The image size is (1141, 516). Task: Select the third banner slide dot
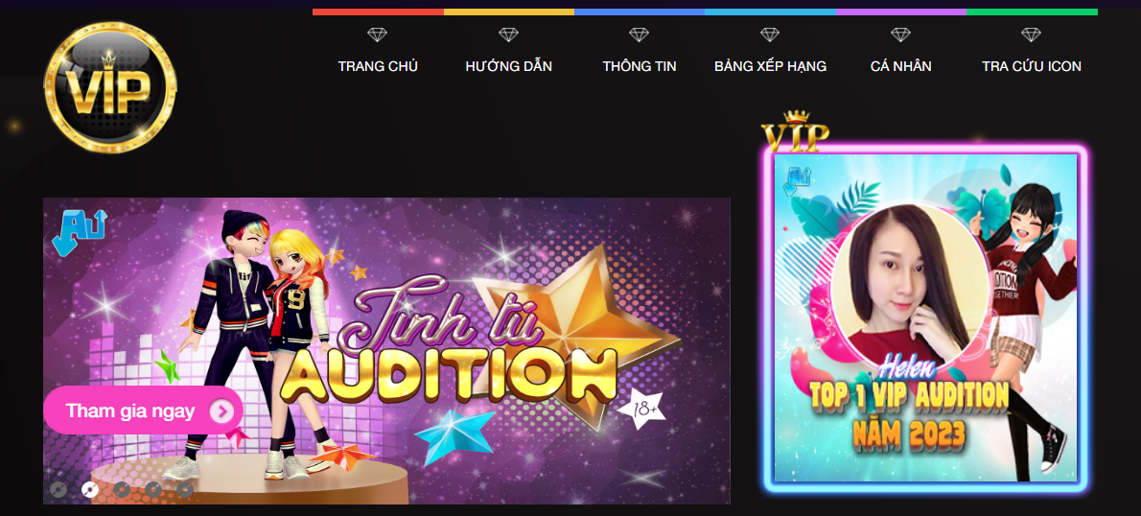click(x=122, y=490)
